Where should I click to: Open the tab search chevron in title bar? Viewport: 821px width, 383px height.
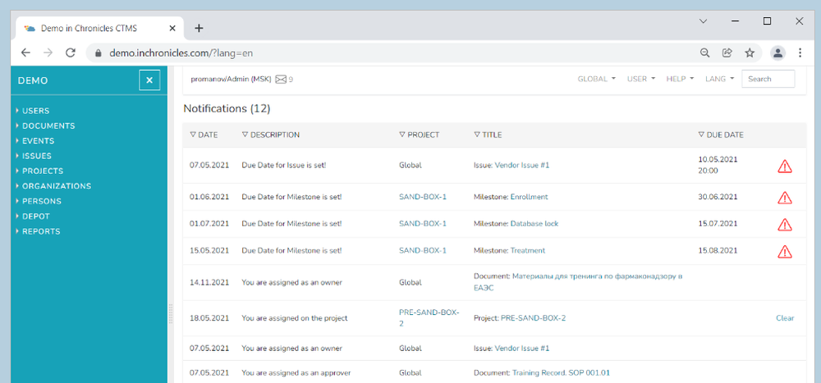pyautogui.click(x=704, y=21)
